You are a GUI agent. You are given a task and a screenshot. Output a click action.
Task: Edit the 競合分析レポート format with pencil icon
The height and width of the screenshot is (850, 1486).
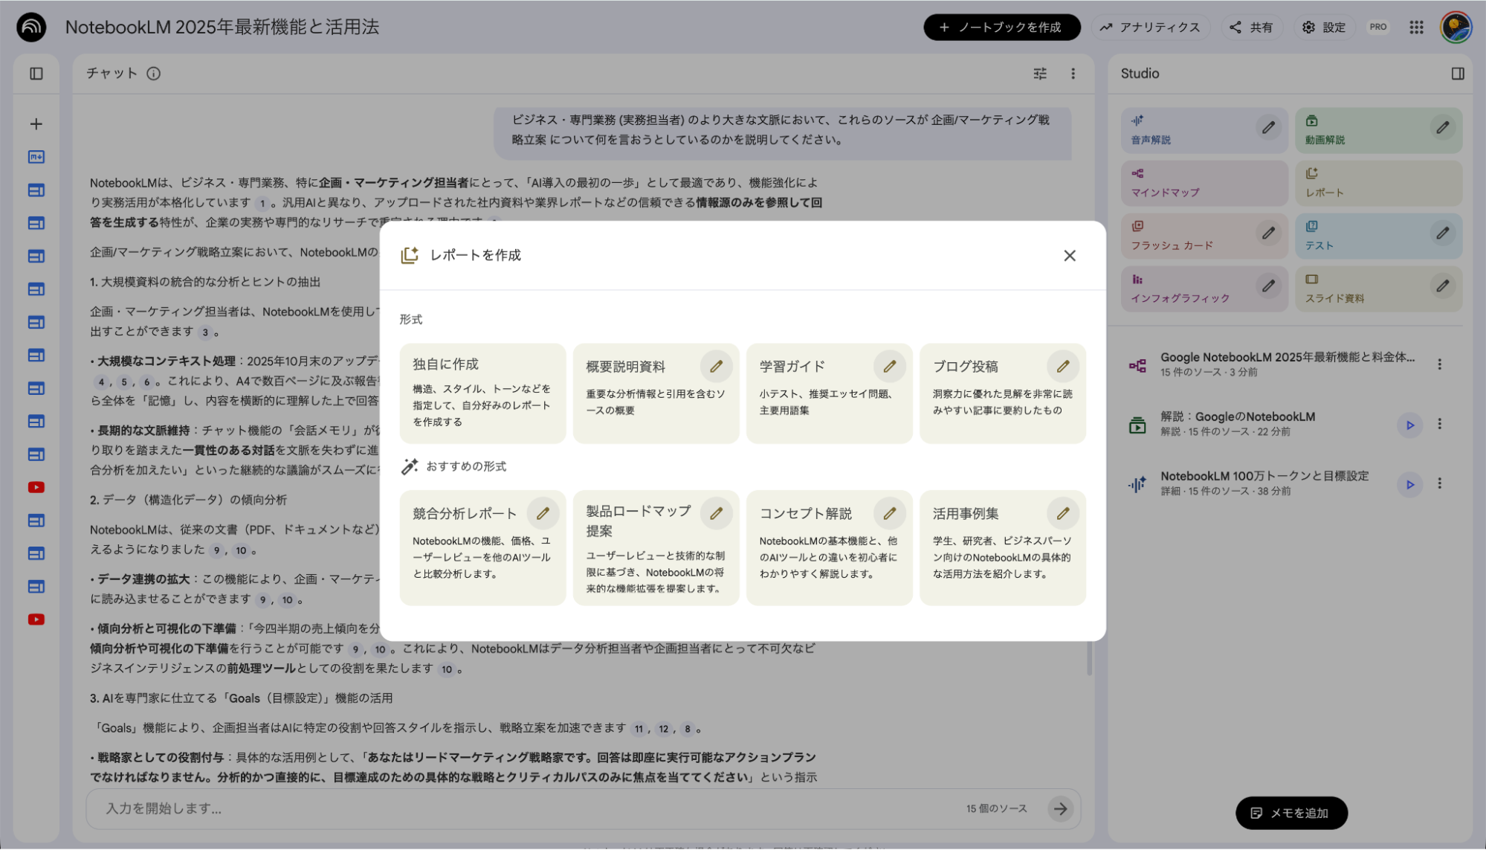pyautogui.click(x=543, y=512)
